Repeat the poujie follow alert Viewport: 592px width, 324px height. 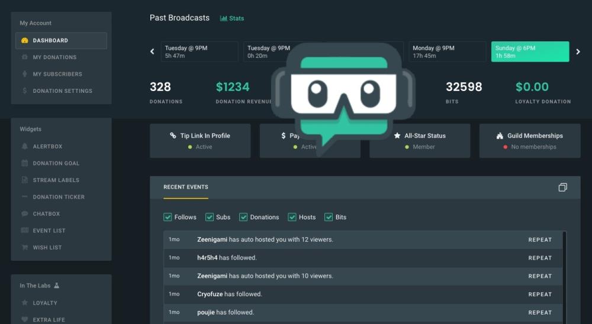540,312
